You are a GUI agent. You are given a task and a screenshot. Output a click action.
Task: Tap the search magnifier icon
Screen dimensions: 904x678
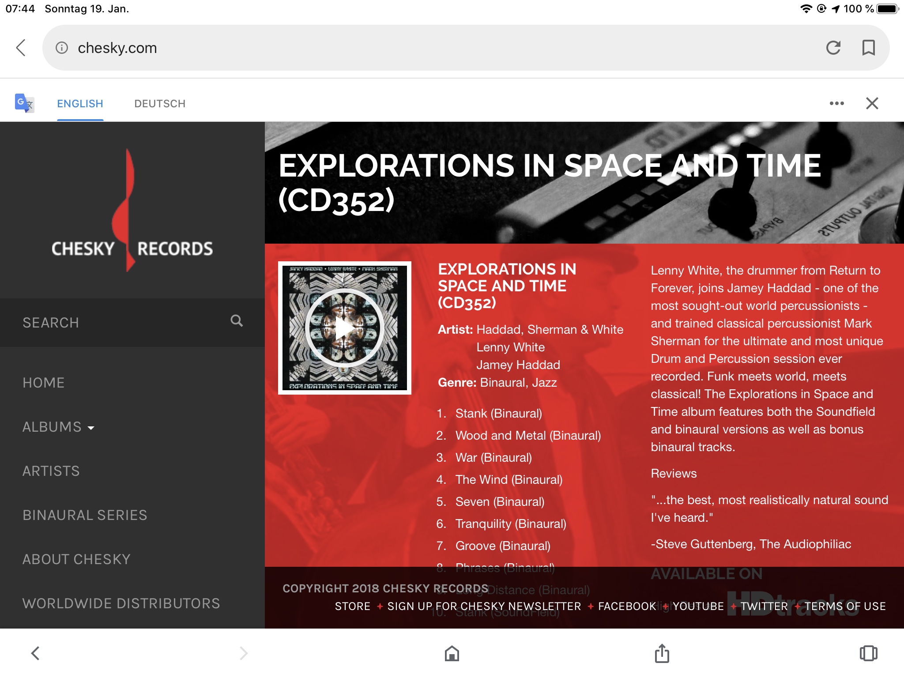[x=237, y=321]
